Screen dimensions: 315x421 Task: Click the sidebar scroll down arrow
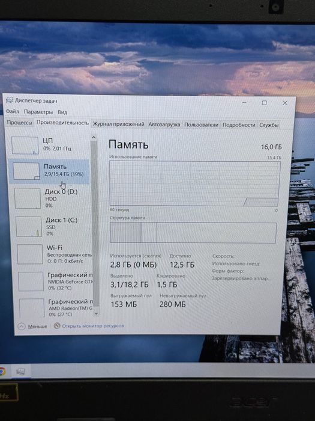pos(97,313)
